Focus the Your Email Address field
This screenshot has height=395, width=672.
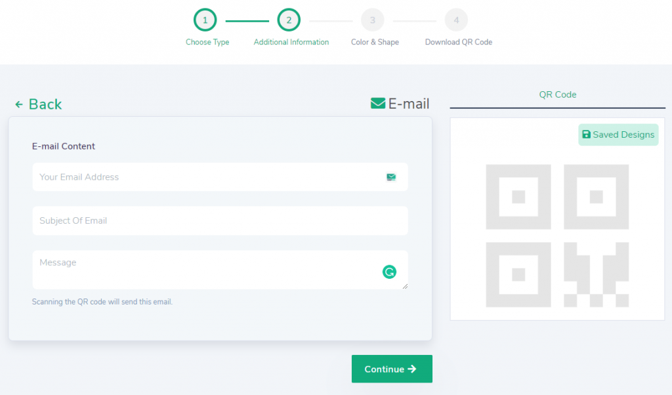220,177
